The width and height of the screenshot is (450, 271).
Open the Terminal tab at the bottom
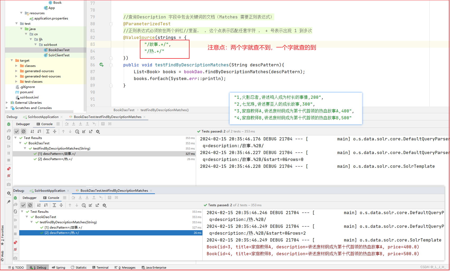[100, 267]
